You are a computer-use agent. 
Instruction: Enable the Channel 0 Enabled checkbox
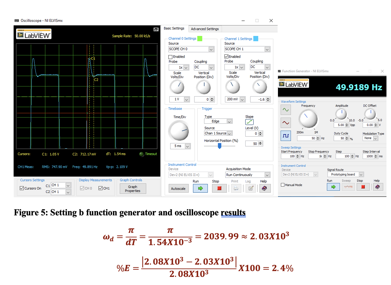pos(170,57)
